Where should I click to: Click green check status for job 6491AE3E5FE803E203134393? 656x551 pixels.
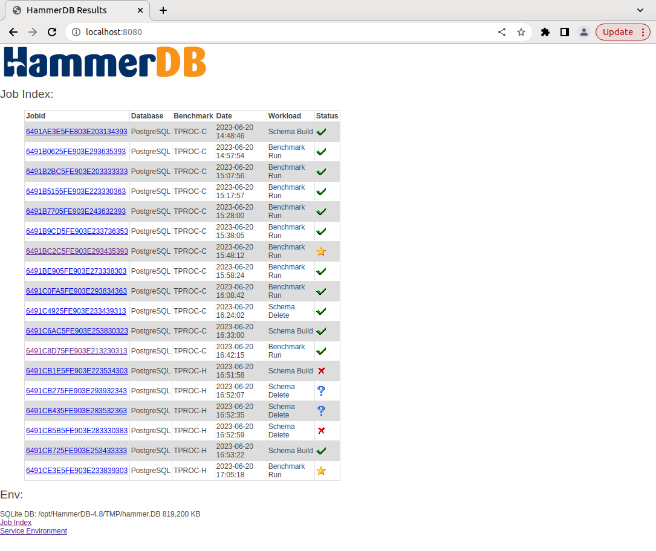(321, 132)
